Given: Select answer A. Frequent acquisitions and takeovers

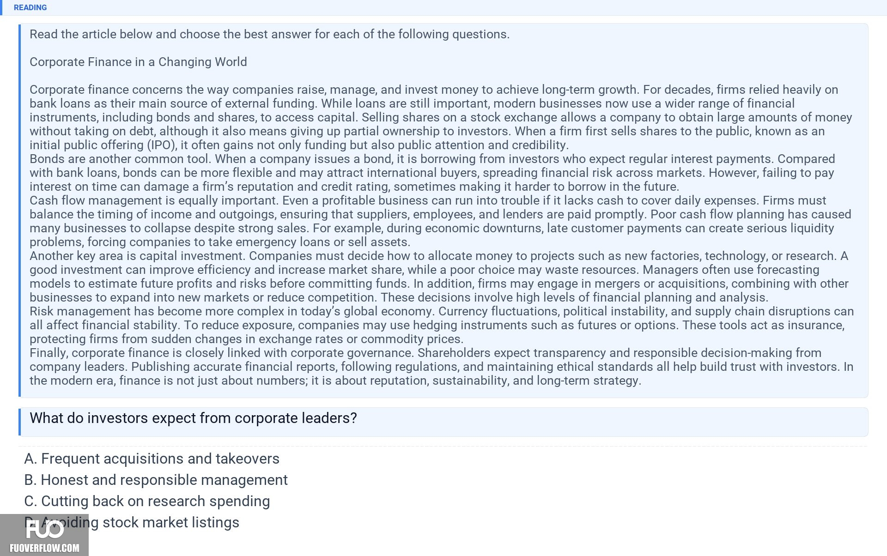Looking at the screenshot, I should coord(152,459).
